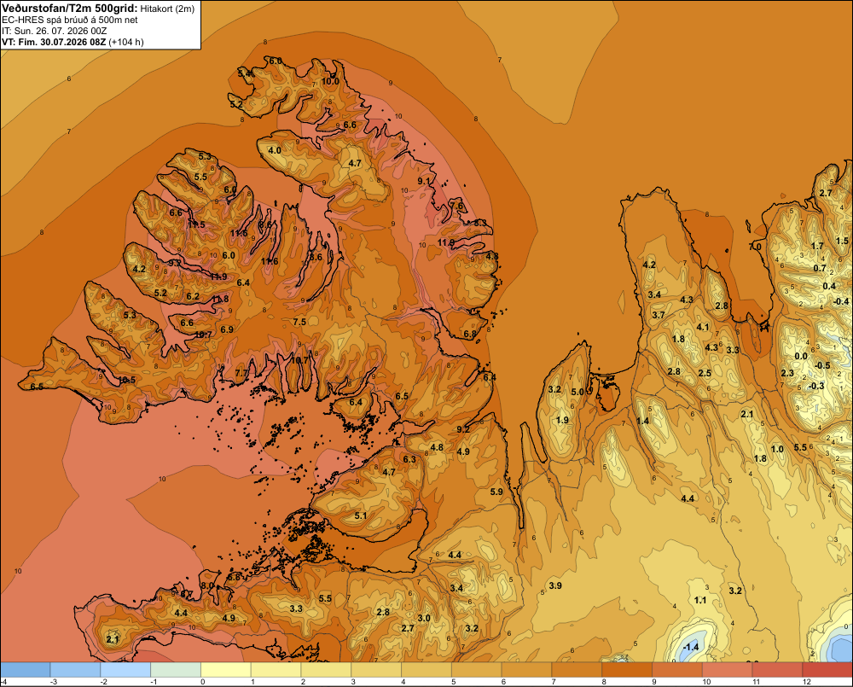Click the 'EC-HRES spá brúuð á 500m net' line
This screenshot has width=853, height=687.
click(70, 20)
